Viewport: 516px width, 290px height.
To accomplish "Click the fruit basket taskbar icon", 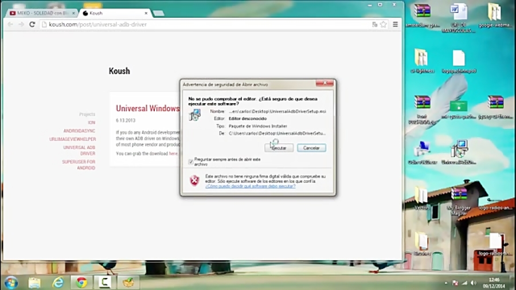I will click(x=128, y=283).
